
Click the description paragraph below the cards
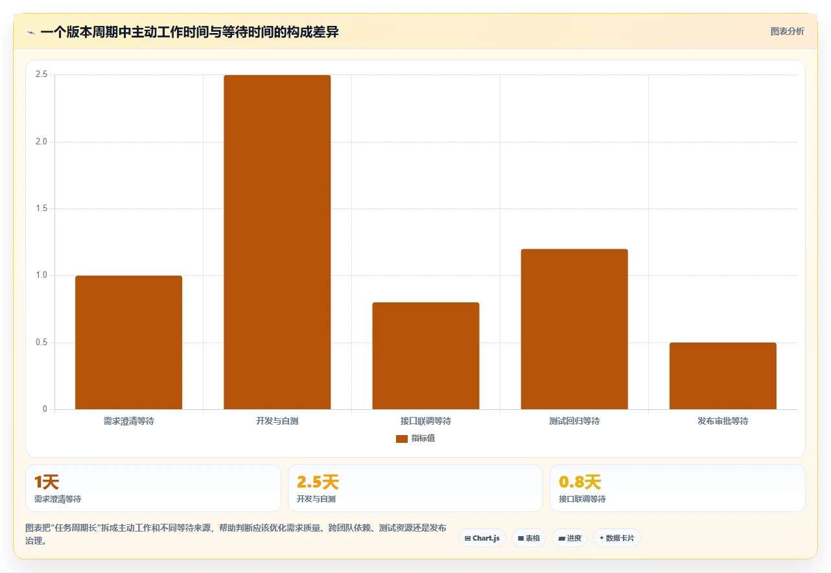click(236, 534)
